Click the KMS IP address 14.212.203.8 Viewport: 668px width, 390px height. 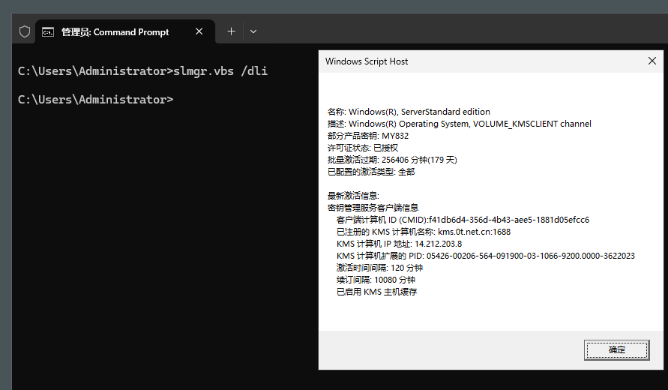439,244
